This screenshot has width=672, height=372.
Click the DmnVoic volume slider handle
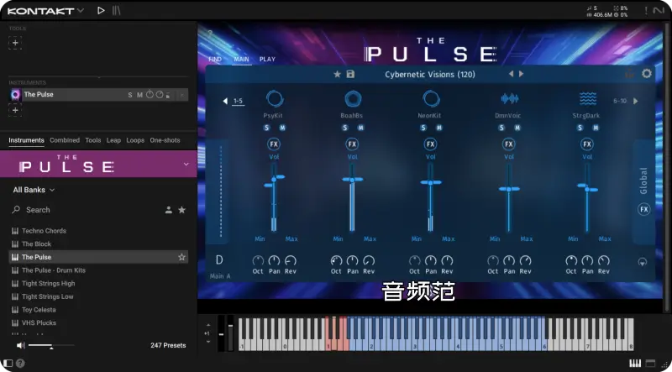coord(509,189)
